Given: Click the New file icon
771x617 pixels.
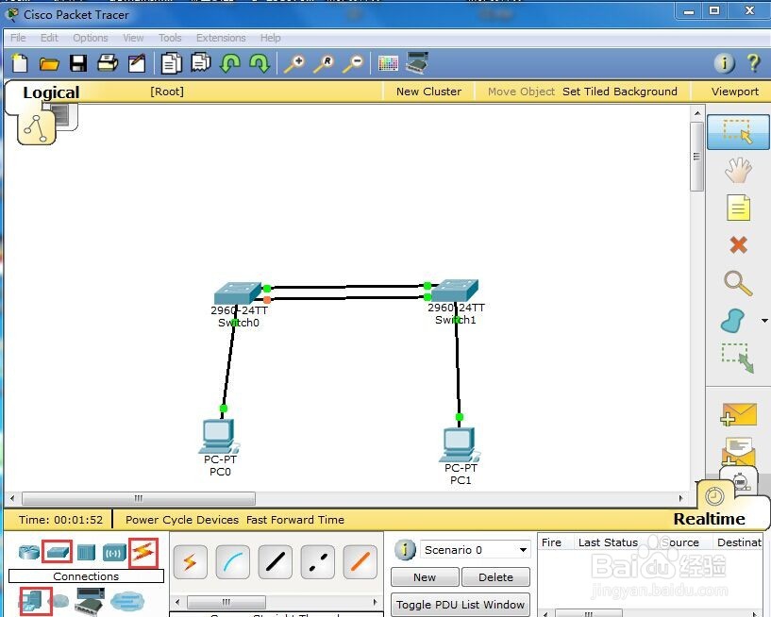Looking at the screenshot, I should [x=20, y=63].
